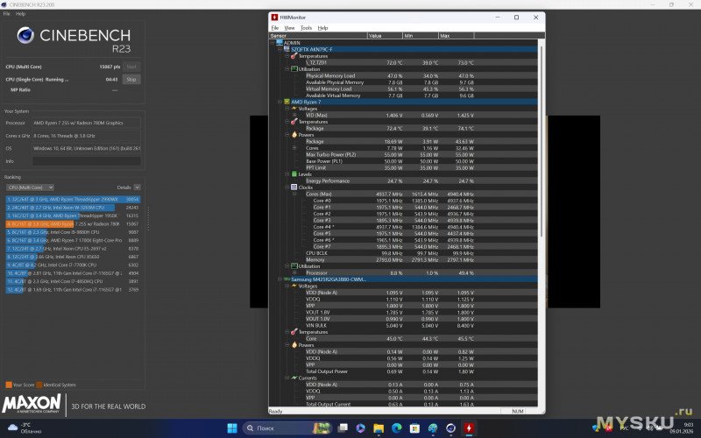Open the Tools menu in HWMonitor
Screen dimensions: 701x438
[306, 28]
